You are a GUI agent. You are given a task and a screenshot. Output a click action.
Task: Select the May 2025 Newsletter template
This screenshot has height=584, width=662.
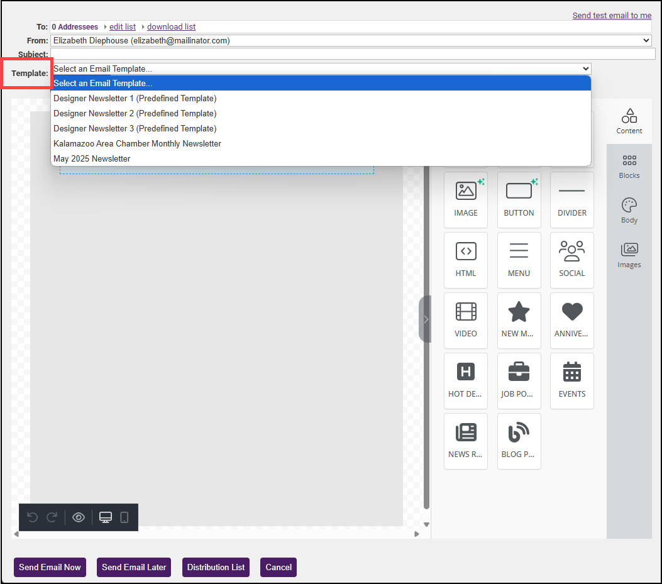(92, 159)
